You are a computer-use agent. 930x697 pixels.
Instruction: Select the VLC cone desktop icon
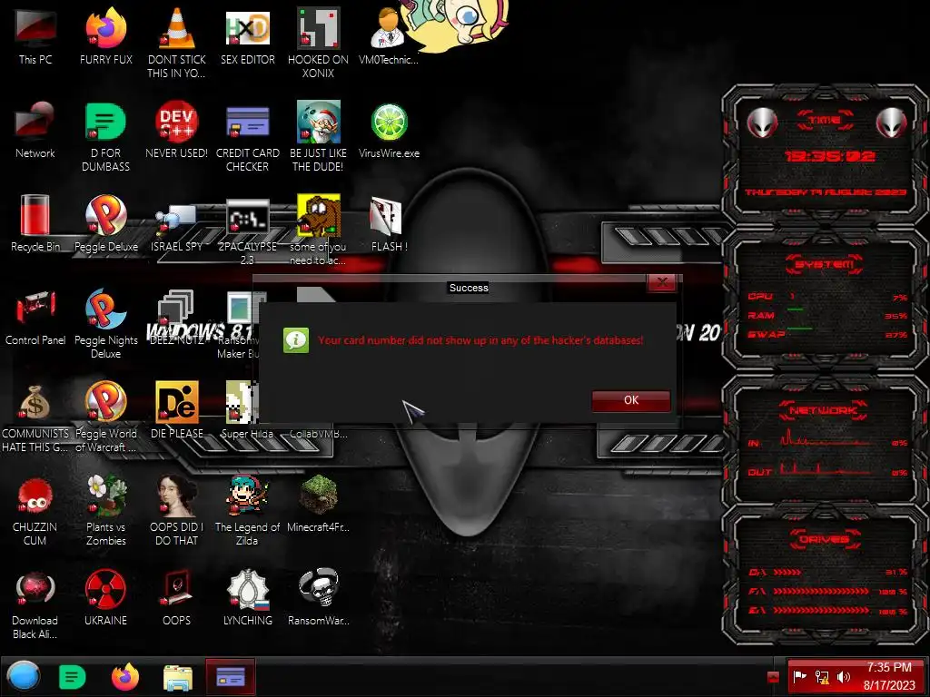tap(177, 43)
